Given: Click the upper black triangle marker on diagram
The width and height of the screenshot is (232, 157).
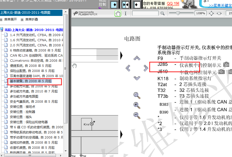Looking at the screenshot, I should pos(122,55).
